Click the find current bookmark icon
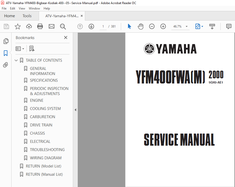 pos(32,49)
